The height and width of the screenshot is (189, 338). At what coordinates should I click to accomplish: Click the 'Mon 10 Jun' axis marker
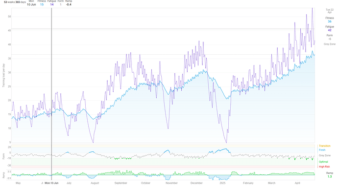point(51,183)
